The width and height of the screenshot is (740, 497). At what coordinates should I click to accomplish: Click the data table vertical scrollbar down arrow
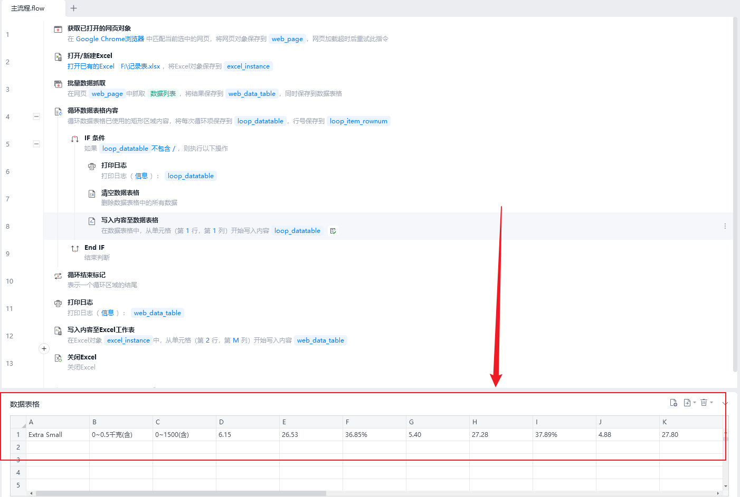click(x=726, y=486)
